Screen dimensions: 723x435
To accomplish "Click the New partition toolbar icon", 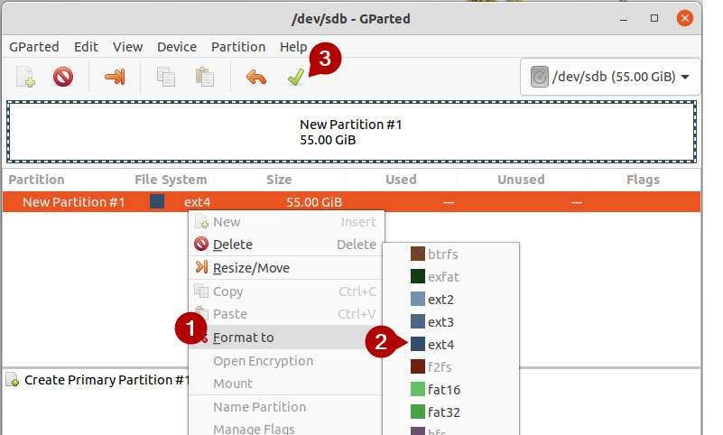I will coord(25,77).
